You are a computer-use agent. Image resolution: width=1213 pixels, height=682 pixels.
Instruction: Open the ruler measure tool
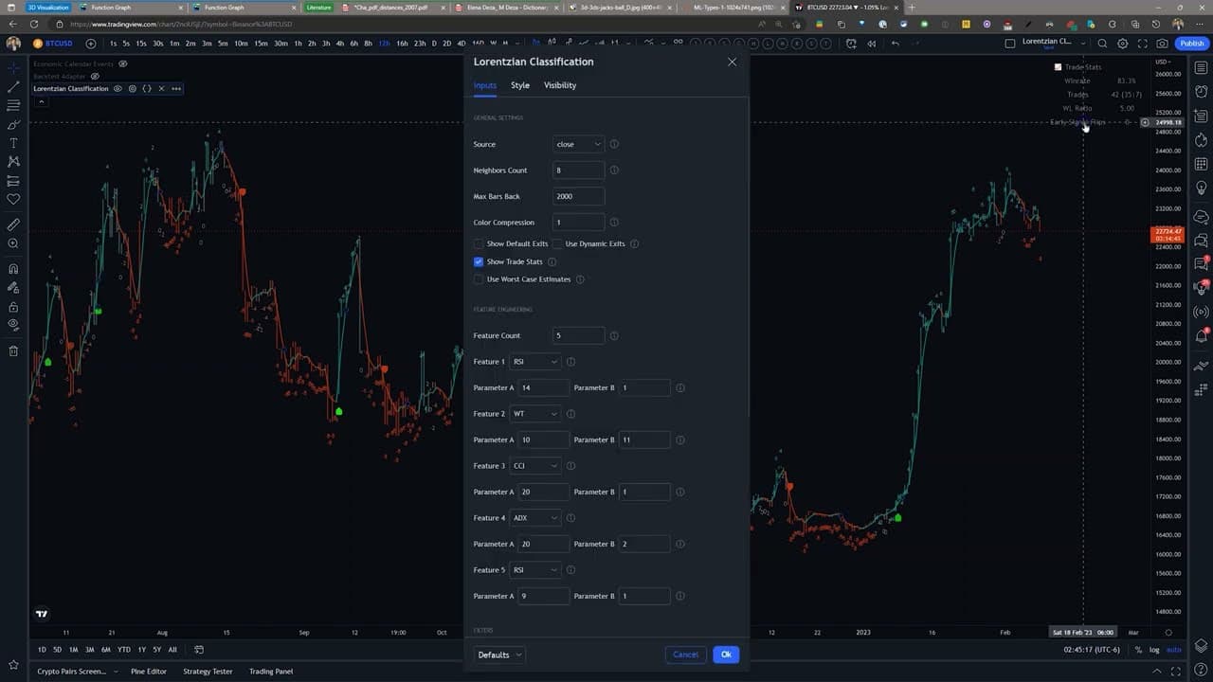(13, 224)
